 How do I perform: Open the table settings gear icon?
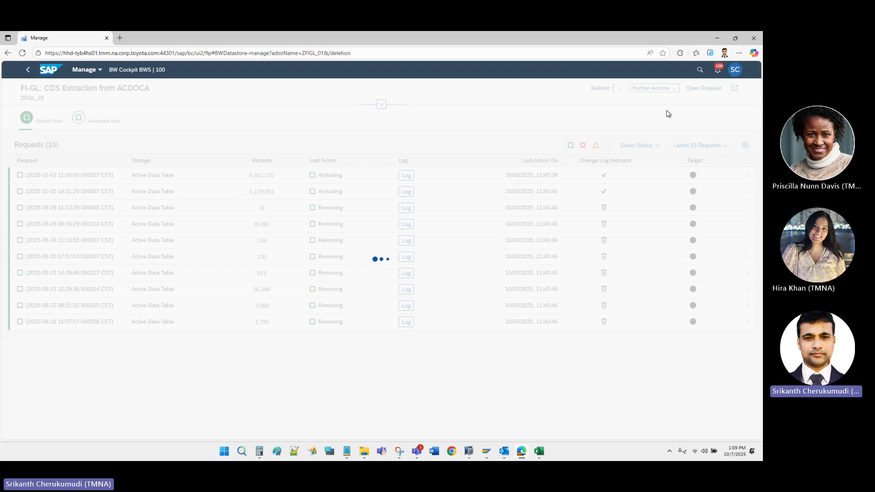pos(746,145)
